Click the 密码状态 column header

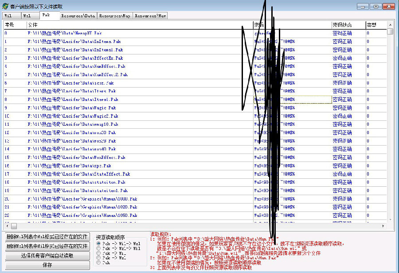point(348,25)
